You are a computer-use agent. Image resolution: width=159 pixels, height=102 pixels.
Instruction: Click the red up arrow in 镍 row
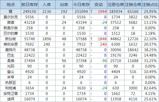[91, 11]
